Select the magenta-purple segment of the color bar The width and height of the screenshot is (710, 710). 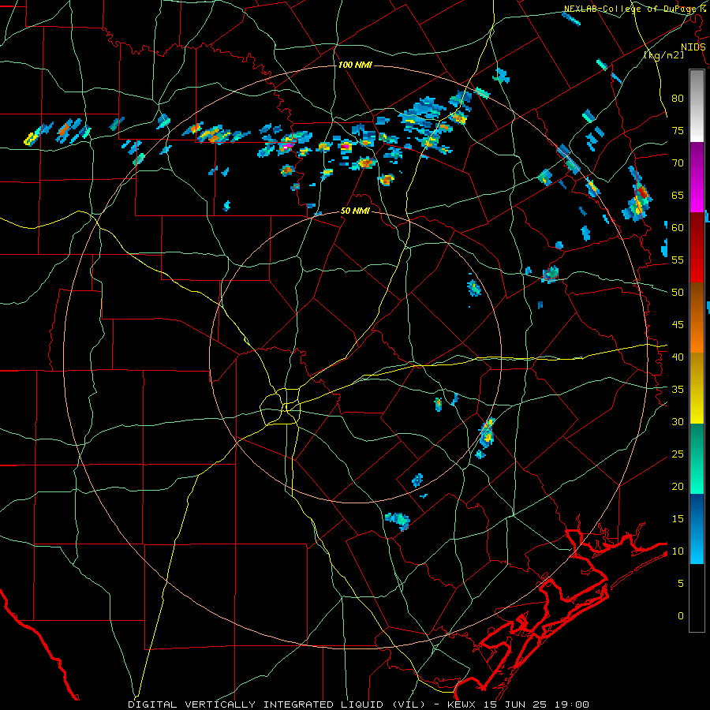click(697, 177)
